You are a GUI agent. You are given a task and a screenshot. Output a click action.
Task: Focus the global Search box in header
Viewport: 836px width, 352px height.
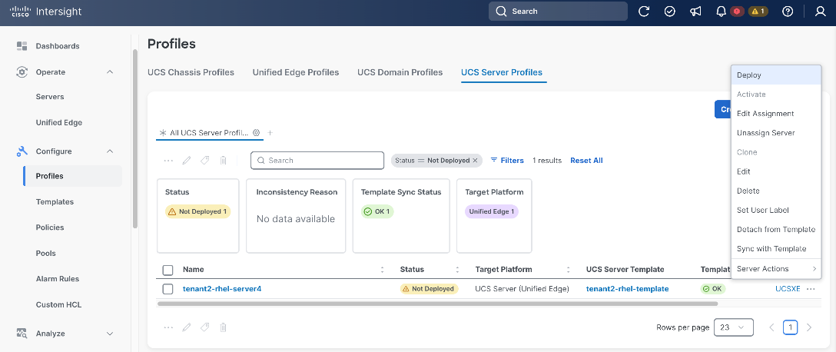click(x=558, y=12)
